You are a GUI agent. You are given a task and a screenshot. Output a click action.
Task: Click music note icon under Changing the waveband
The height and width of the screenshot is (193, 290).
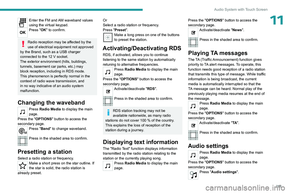23,112
